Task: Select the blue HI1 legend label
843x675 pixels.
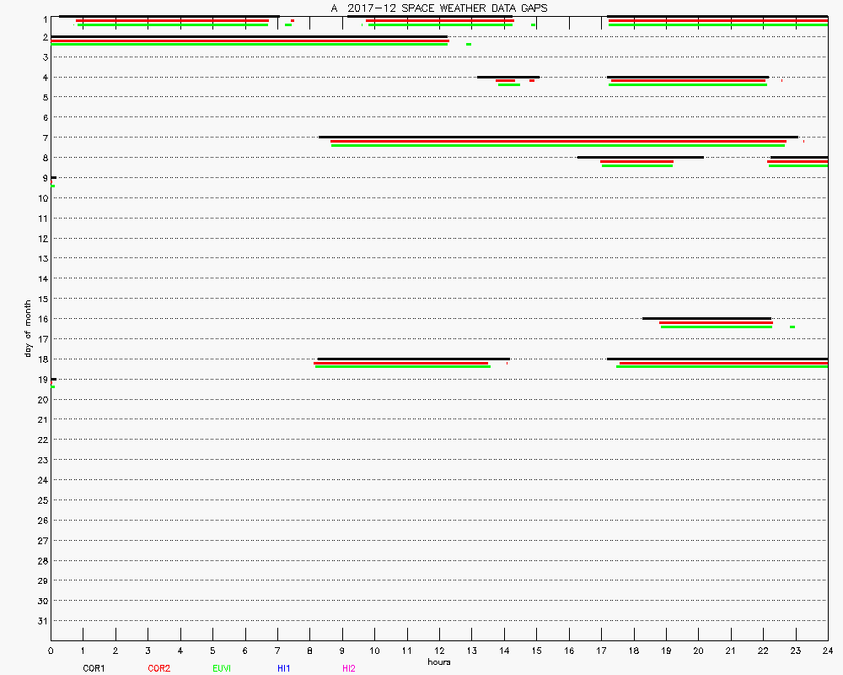Action: click(283, 668)
